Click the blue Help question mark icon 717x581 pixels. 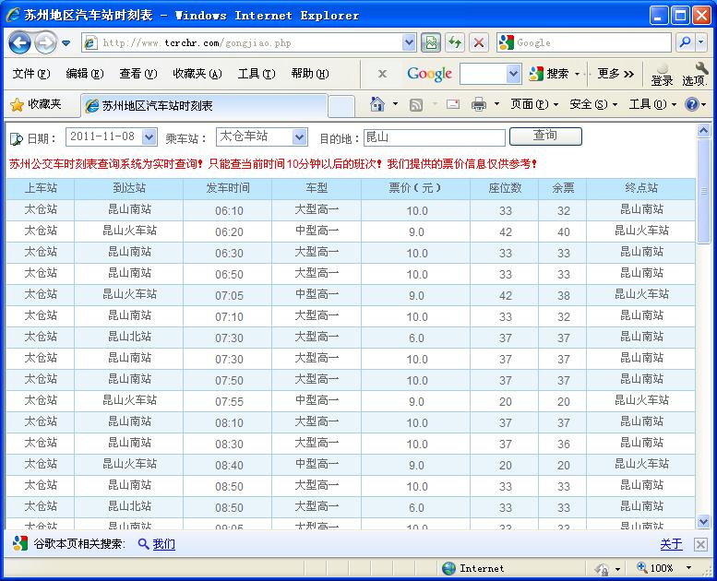[x=691, y=104]
